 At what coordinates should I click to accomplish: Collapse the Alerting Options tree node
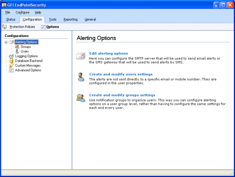pos(6,42)
